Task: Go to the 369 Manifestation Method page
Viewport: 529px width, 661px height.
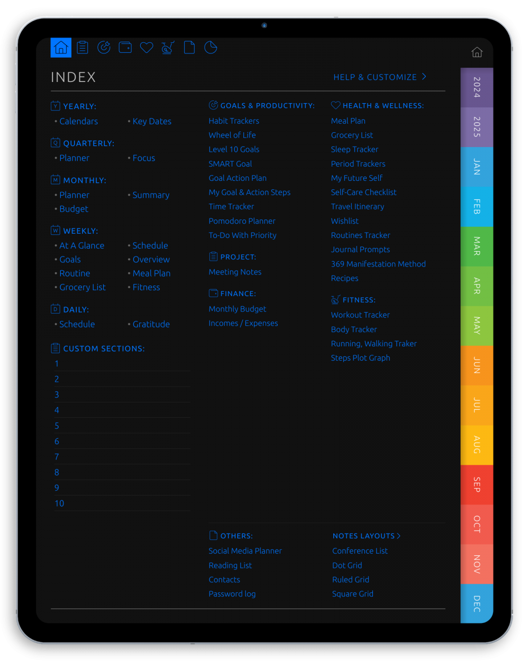Action: [378, 264]
